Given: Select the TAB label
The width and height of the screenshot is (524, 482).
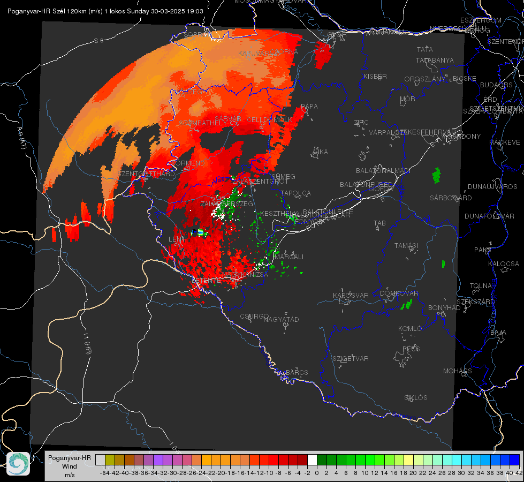Looking at the screenshot, I should 379,223.
